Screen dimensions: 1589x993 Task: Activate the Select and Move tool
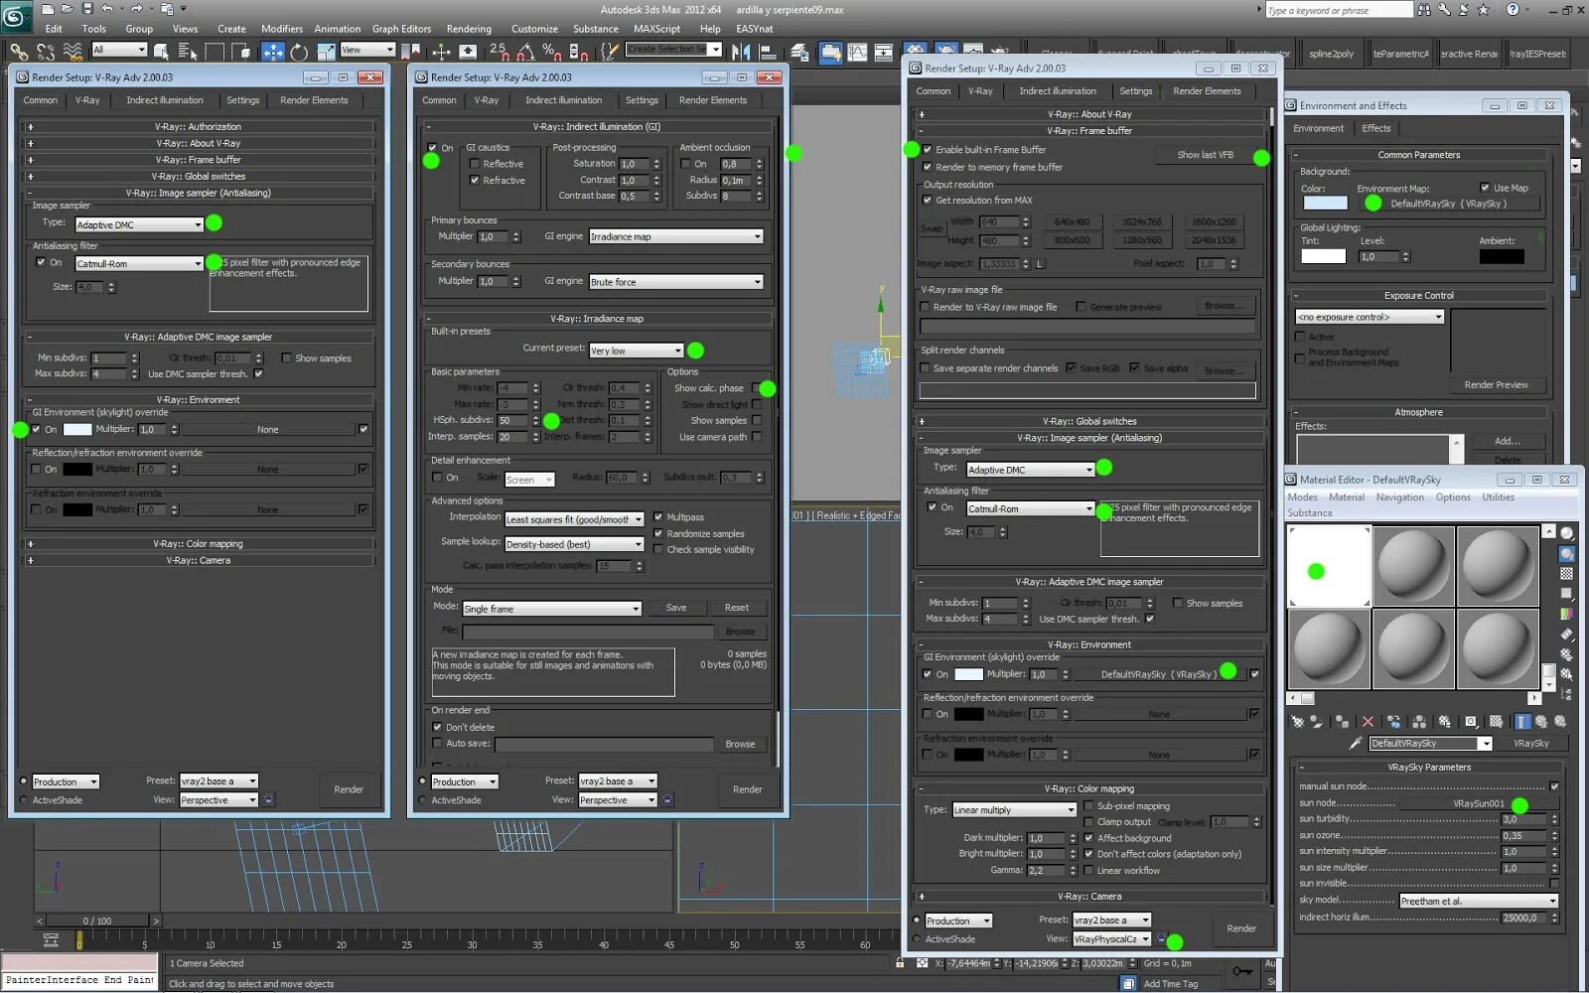(x=272, y=51)
